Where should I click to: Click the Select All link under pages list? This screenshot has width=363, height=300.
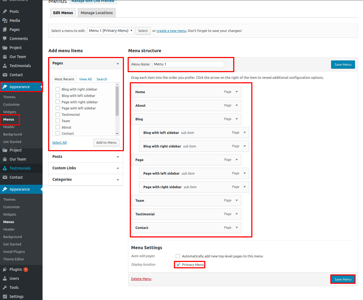(59, 142)
